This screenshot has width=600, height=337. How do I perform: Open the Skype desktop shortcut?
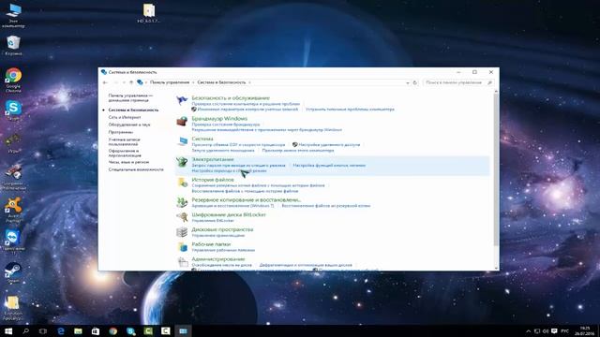(x=13, y=110)
